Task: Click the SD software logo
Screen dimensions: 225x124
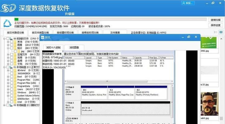Action: 8,8
